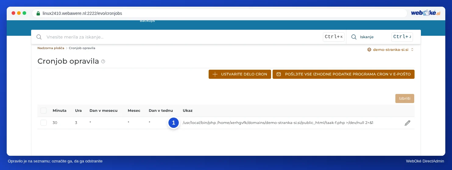Click the Cronjob opravila breadcrumb

[82, 48]
